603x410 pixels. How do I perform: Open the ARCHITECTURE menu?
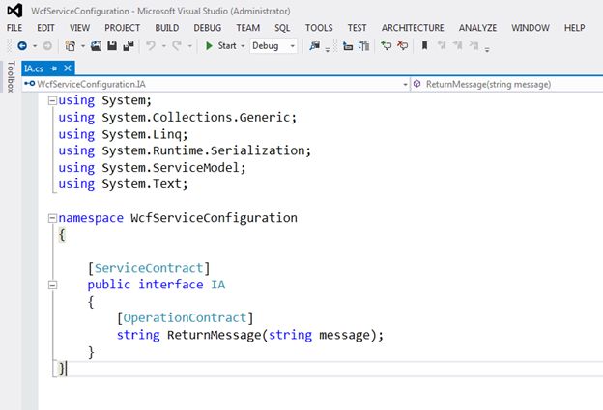click(413, 28)
